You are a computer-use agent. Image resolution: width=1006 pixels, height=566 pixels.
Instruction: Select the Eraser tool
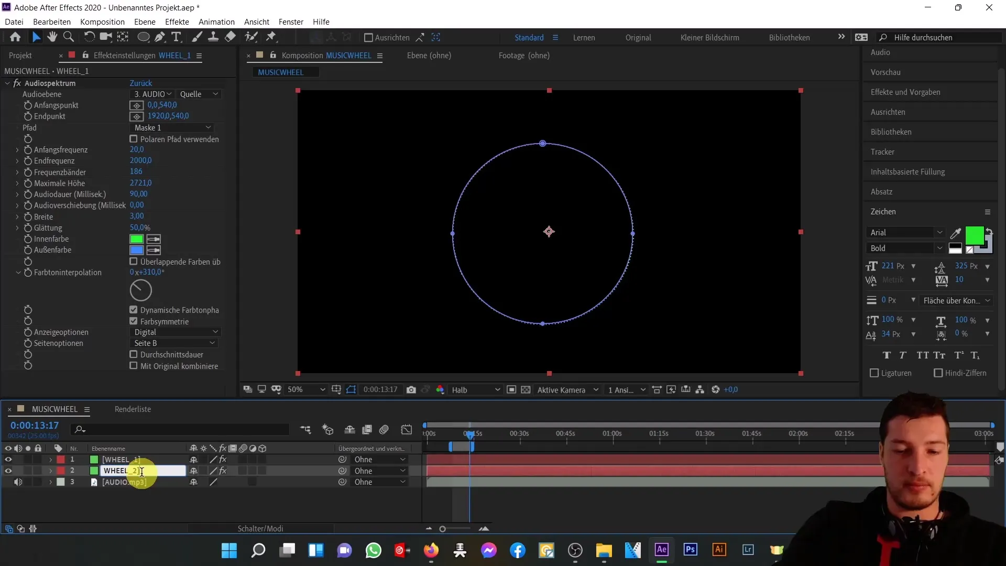pyautogui.click(x=230, y=37)
